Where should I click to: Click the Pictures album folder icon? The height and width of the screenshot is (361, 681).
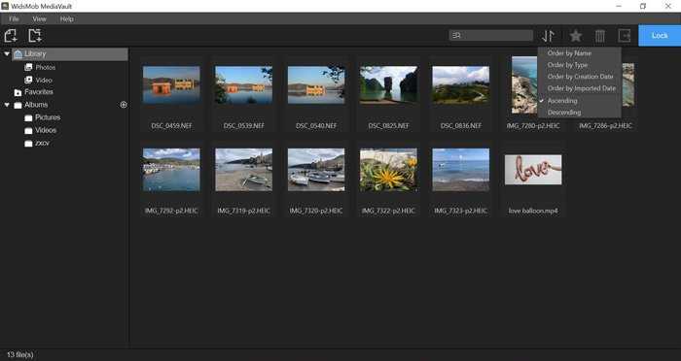point(28,117)
